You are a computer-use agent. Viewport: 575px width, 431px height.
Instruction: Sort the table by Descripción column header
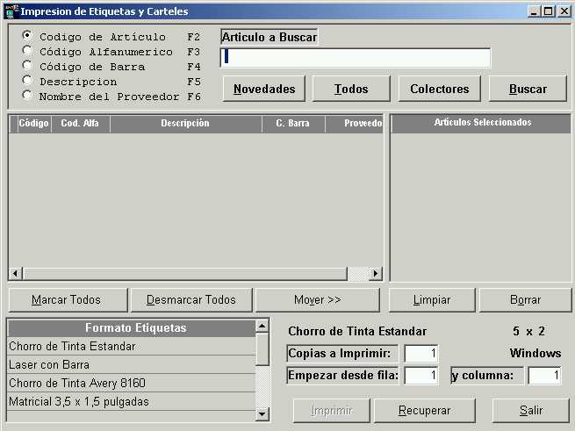tap(185, 124)
